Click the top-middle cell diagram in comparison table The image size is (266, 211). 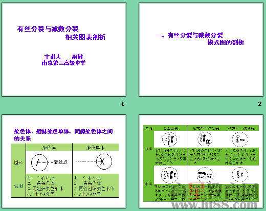click(205, 139)
